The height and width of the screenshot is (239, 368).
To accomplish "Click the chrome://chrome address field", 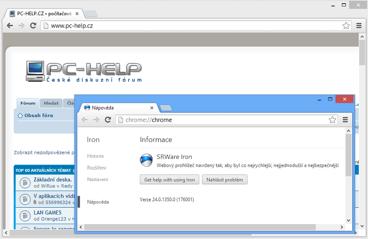I will pyautogui.click(x=227, y=120).
